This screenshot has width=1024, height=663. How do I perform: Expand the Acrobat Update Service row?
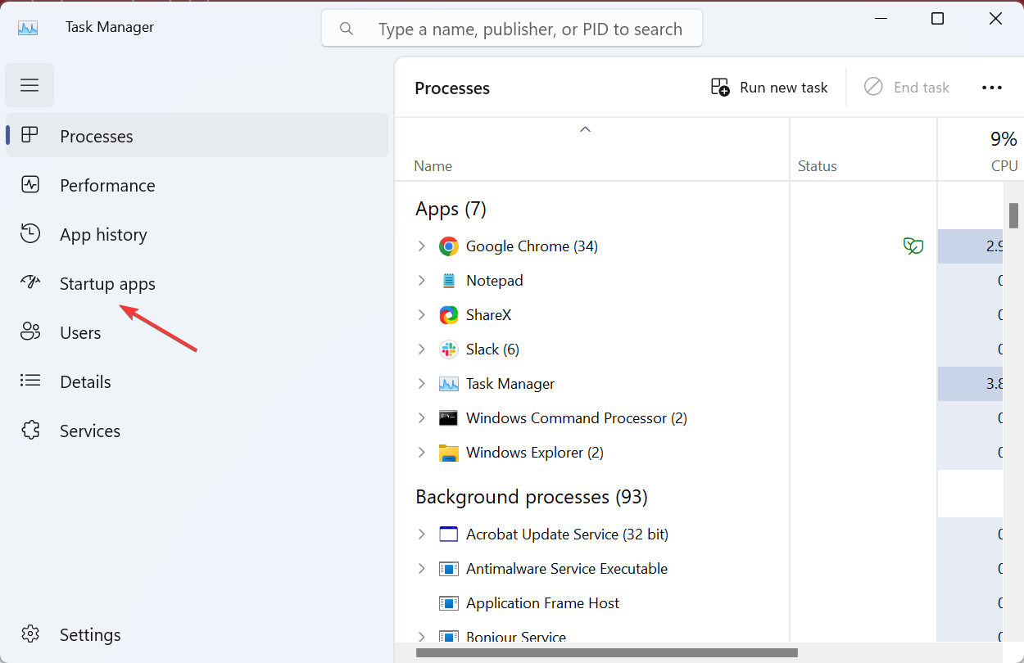422,534
